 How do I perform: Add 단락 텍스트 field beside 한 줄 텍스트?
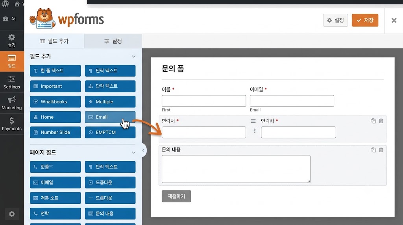click(x=110, y=71)
